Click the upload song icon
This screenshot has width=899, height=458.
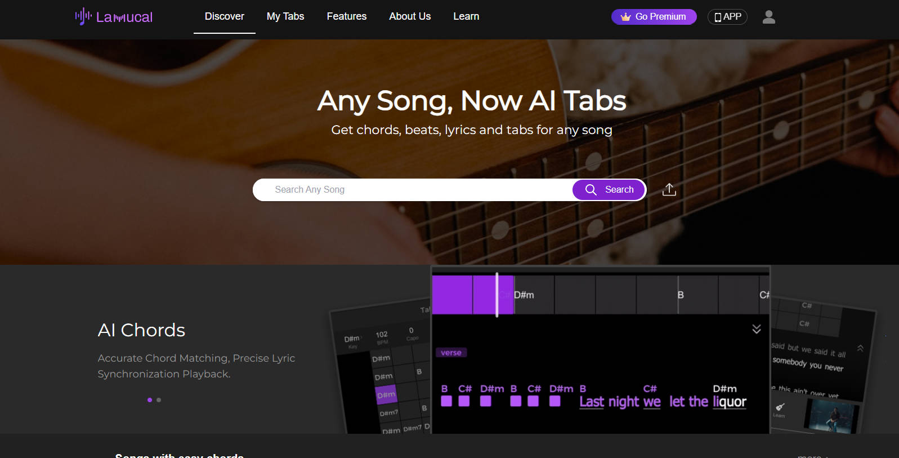click(669, 190)
